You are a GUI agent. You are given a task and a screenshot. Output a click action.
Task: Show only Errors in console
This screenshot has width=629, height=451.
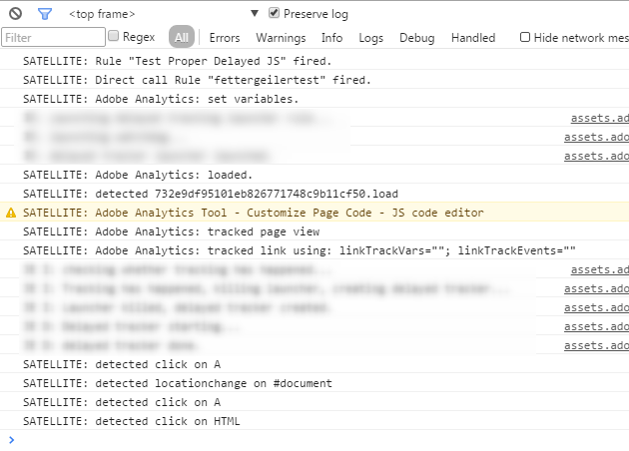pos(225,38)
